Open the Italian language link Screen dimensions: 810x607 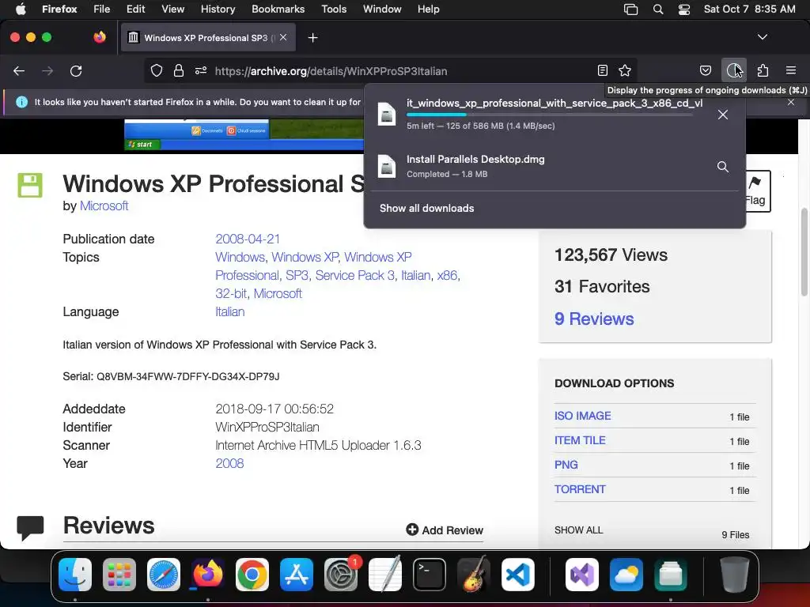(x=230, y=311)
